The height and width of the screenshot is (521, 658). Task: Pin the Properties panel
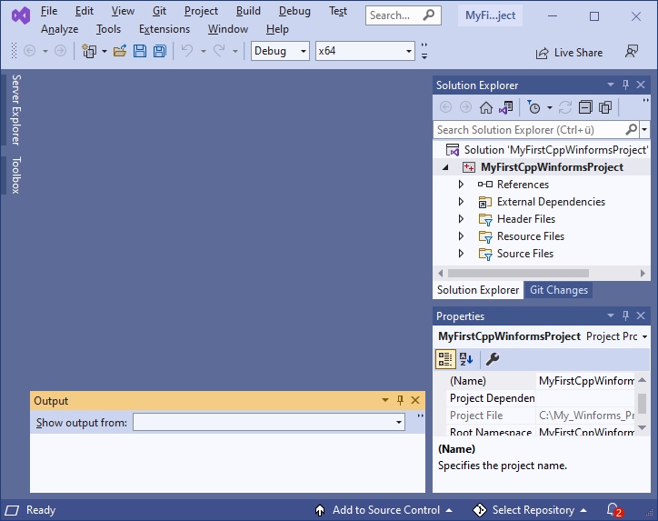click(625, 316)
